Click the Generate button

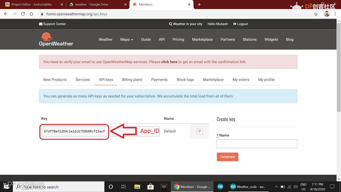click(x=227, y=157)
